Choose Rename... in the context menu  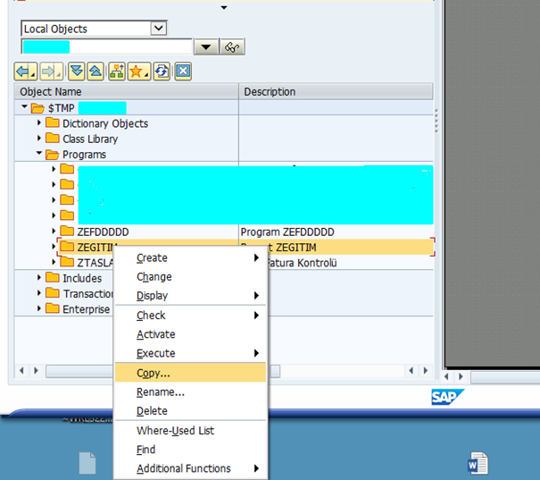161,392
